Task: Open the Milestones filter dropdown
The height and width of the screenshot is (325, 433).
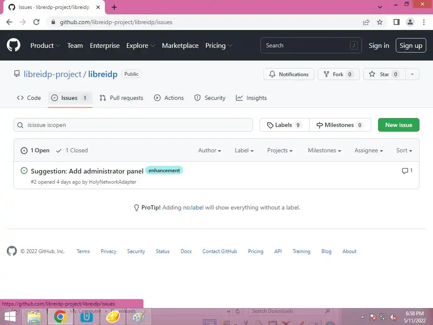Action: tap(324, 150)
